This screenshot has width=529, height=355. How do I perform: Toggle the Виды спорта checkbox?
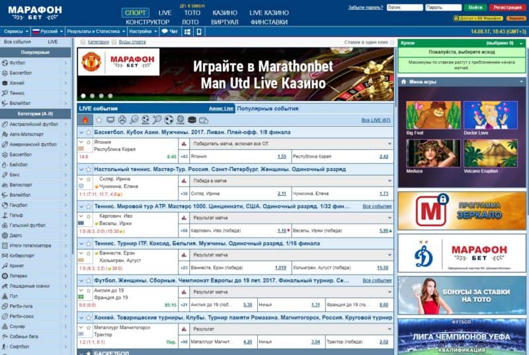(x=114, y=42)
